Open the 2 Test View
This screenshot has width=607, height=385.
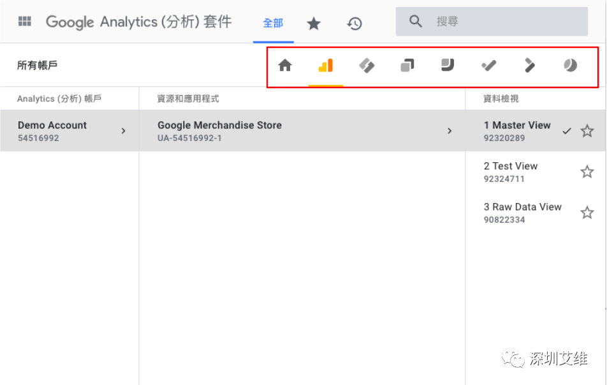(511, 166)
